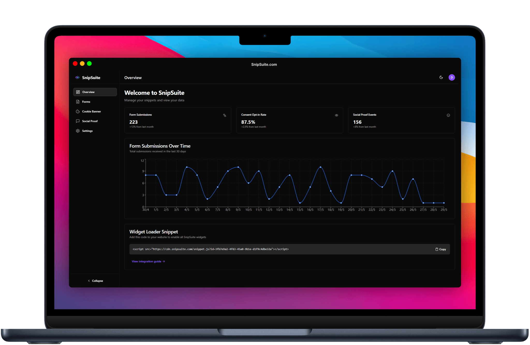Click the yellow minimize window button
This screenshot has height=345, width=530.
82,64
